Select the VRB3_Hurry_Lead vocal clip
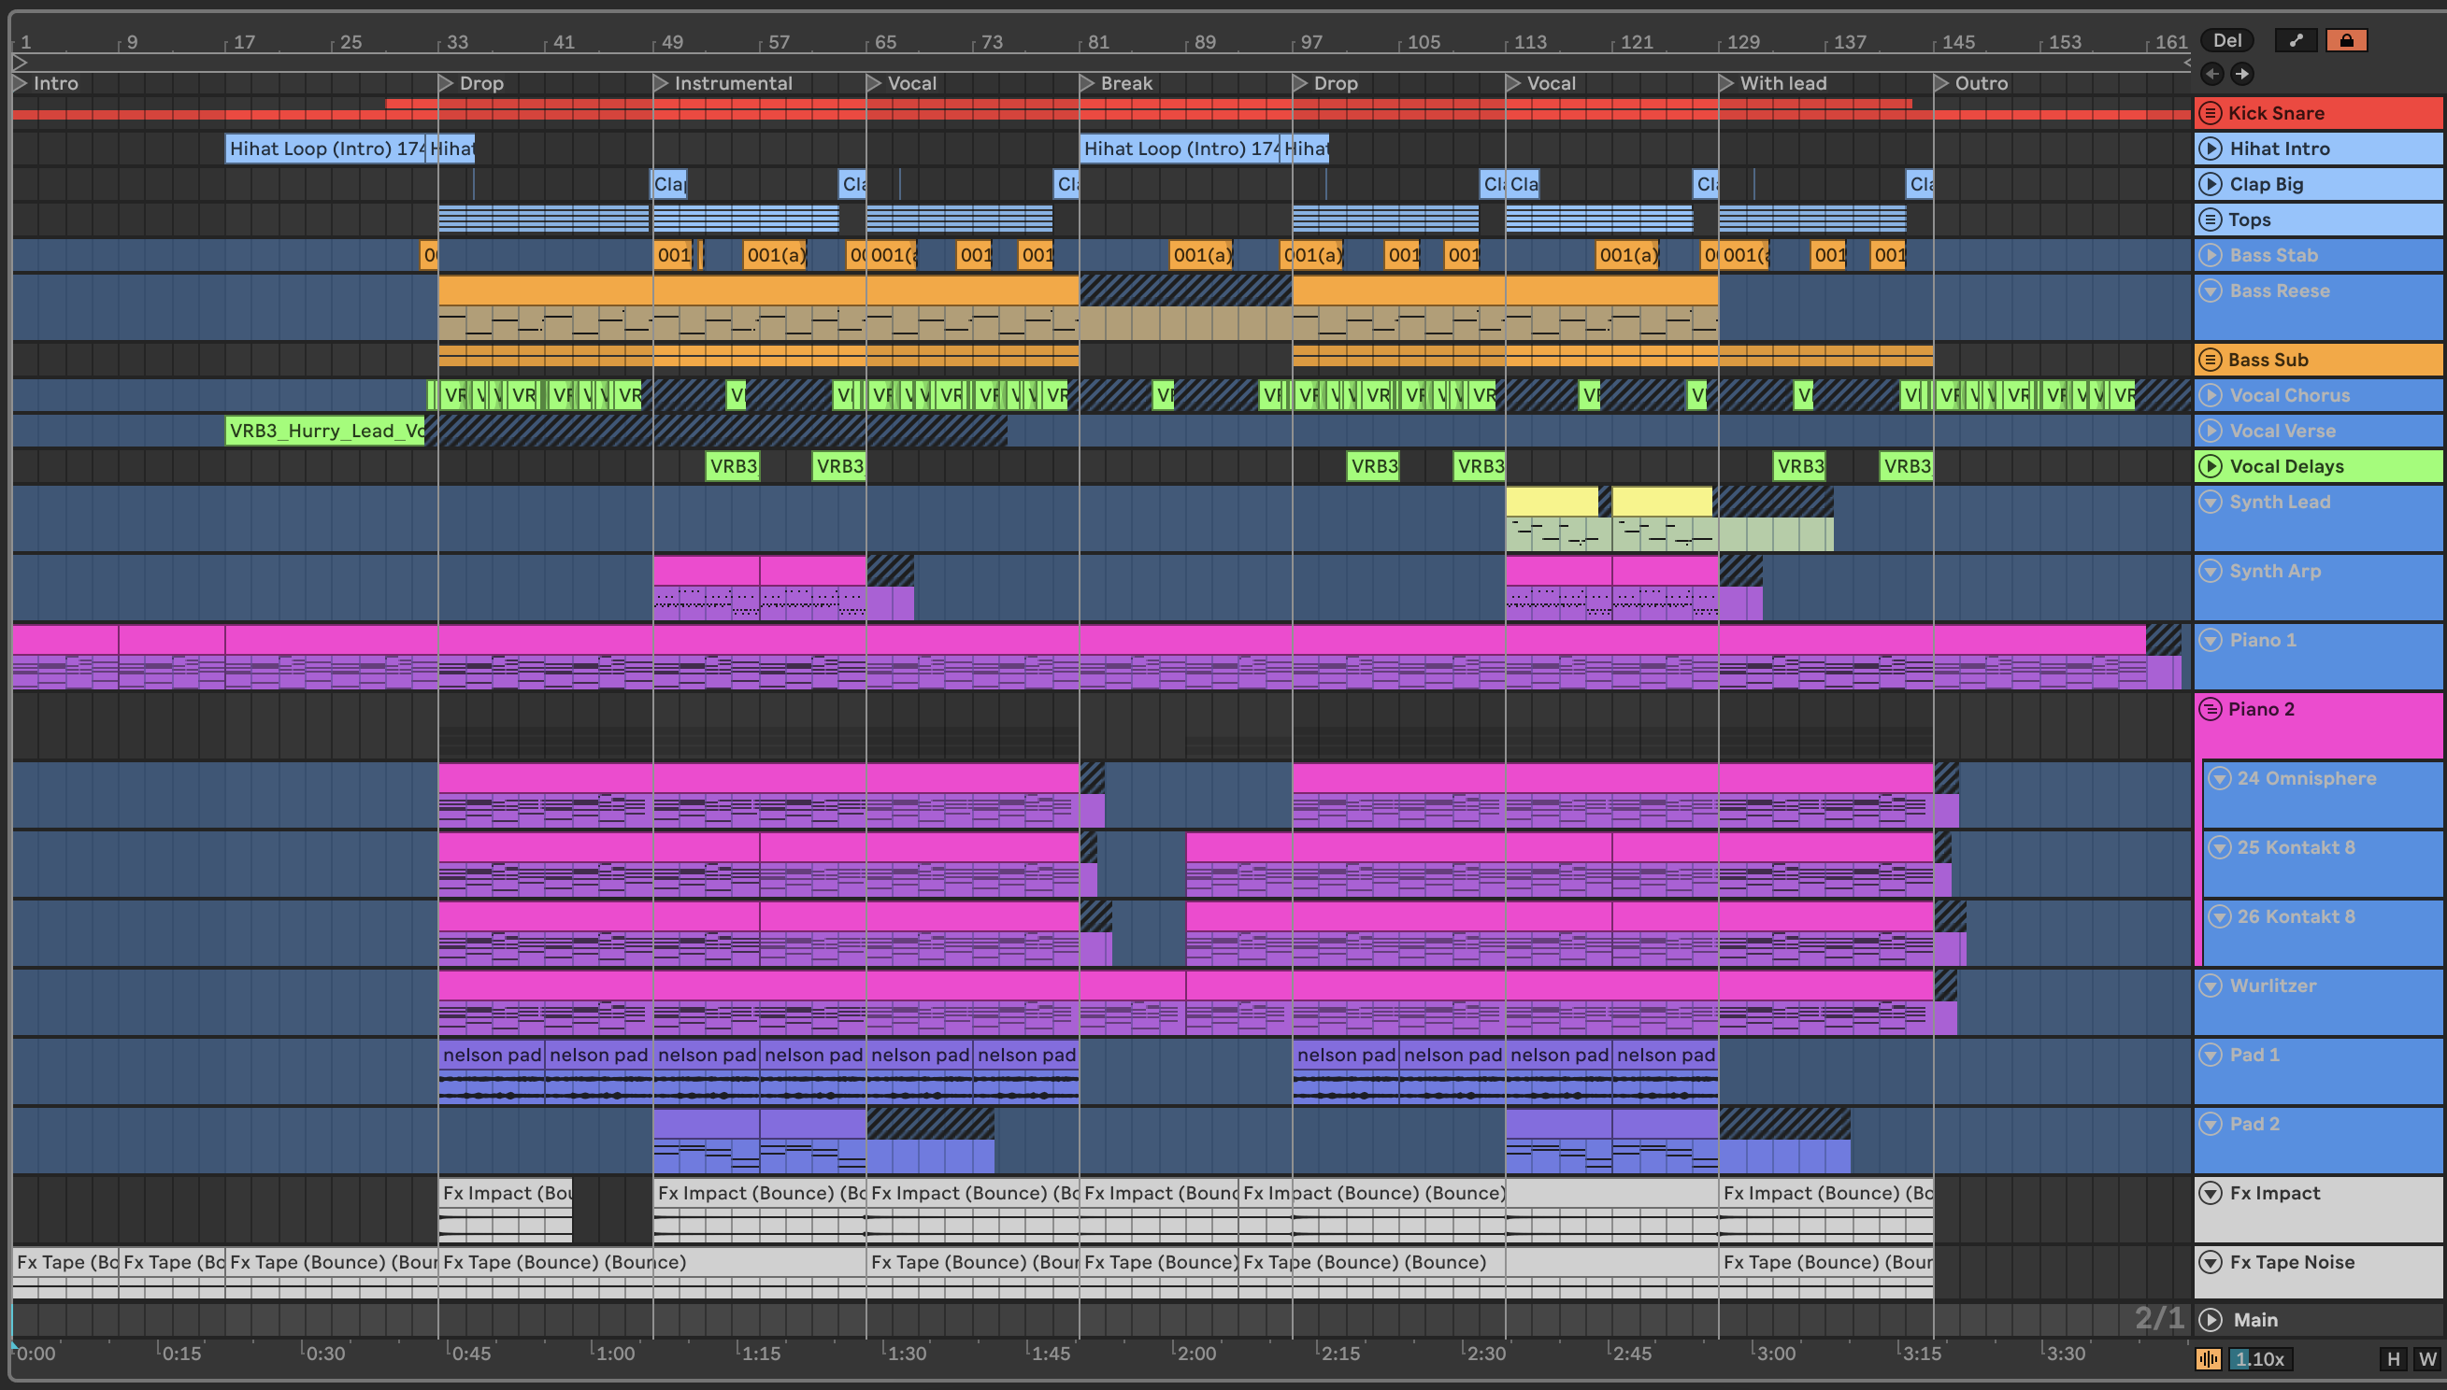 click(324, 431)
